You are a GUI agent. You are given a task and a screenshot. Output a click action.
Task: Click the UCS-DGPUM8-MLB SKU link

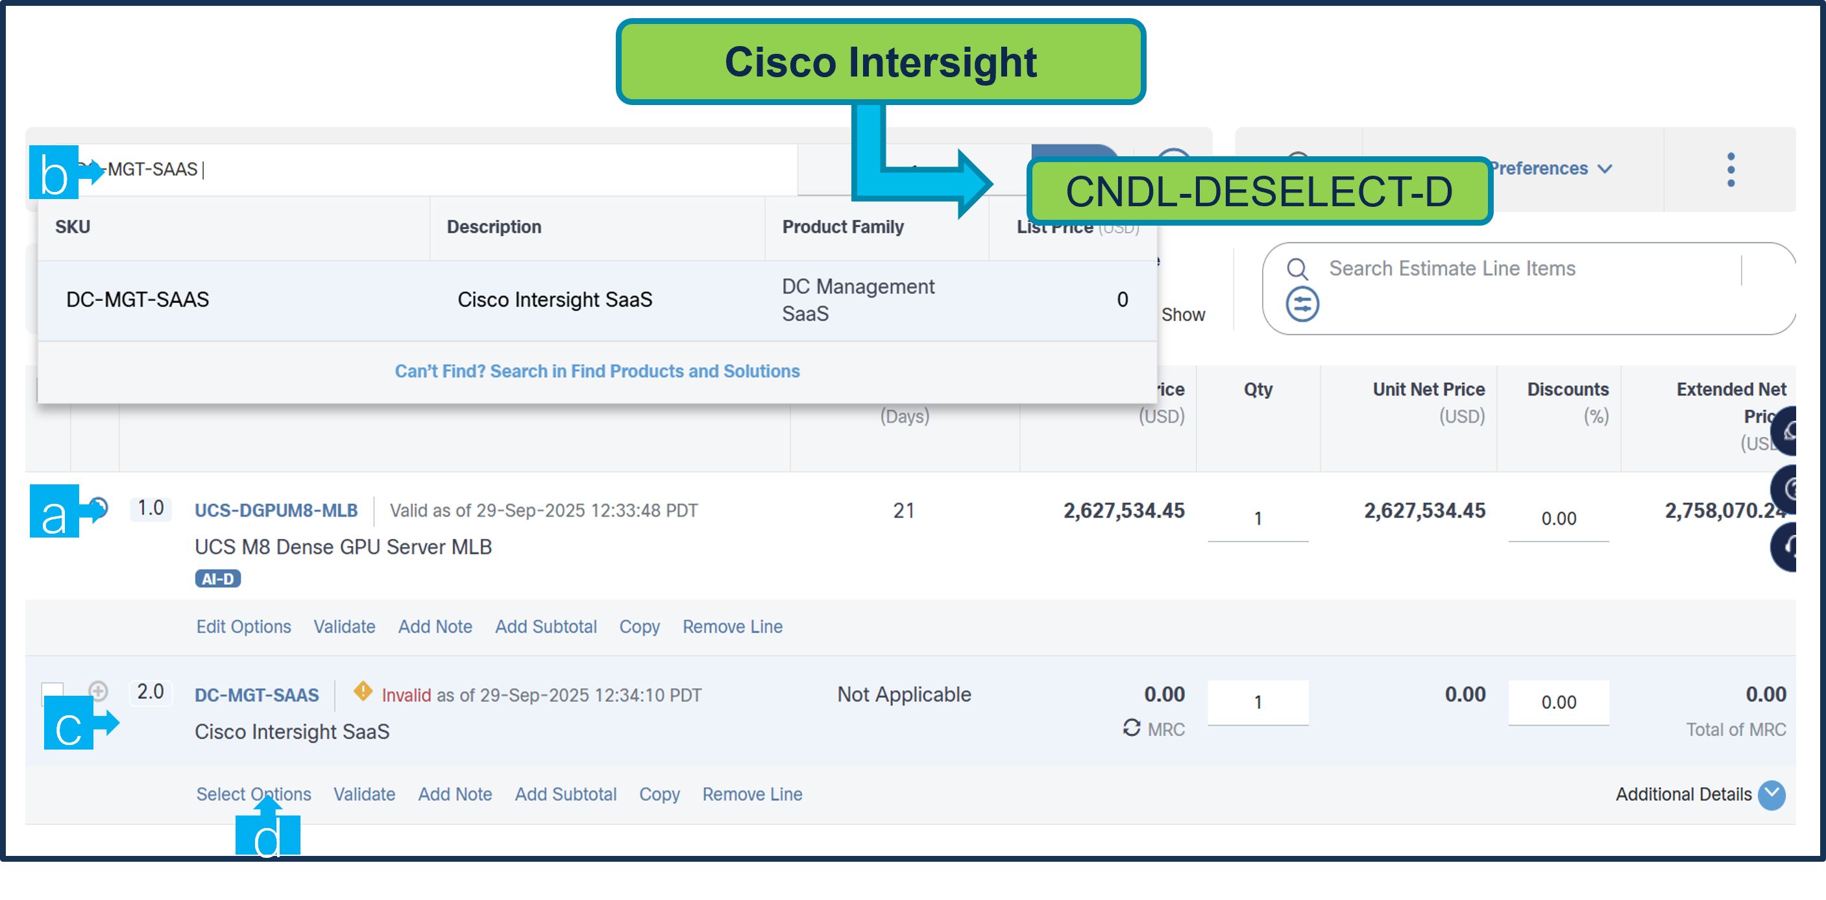tap(276, 510)
